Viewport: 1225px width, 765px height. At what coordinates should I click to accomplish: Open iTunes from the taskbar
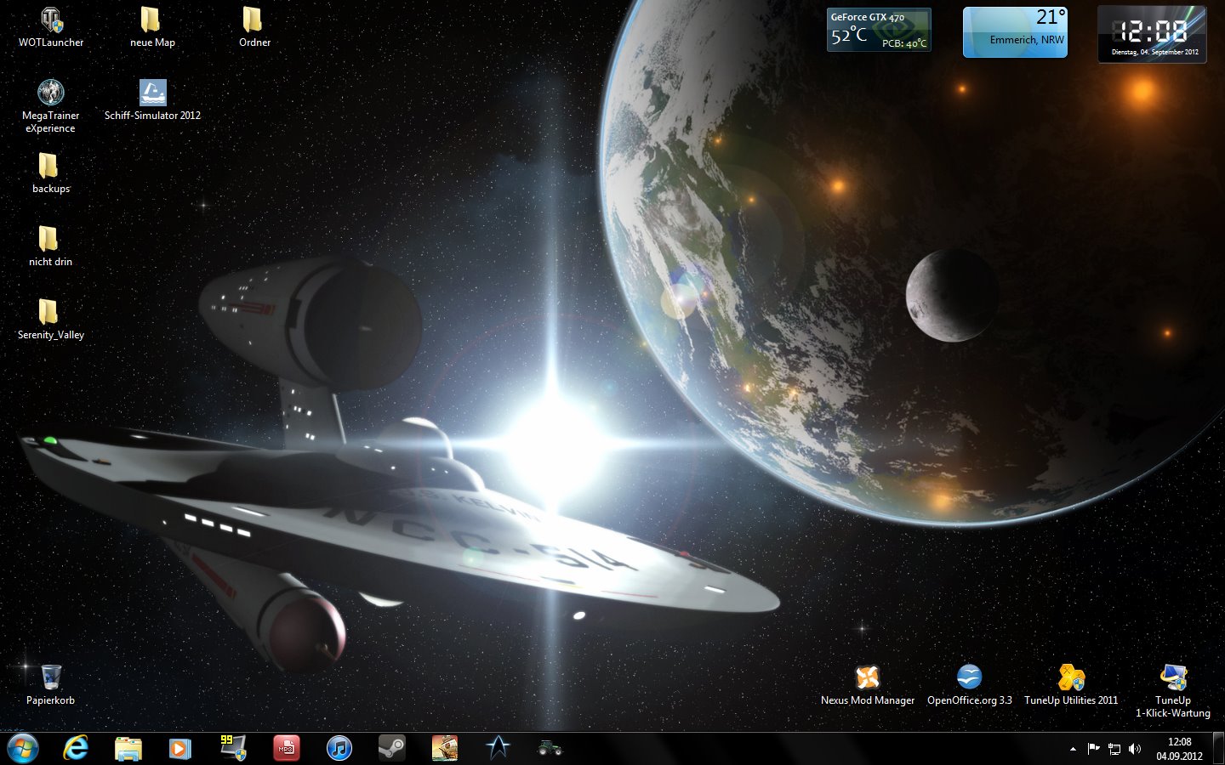click(339, 748)
